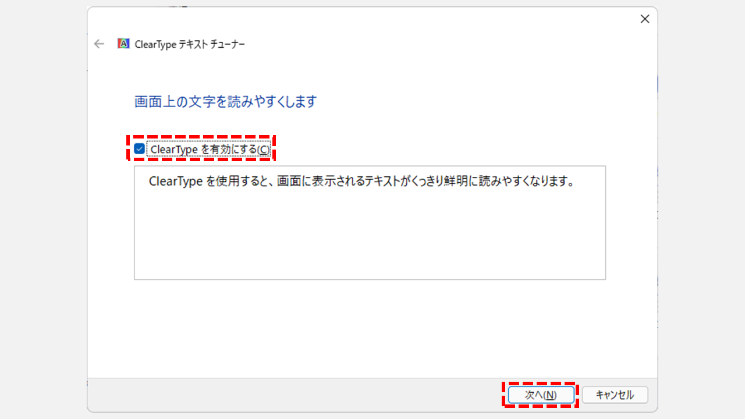Click the ClearType description sentence text

click(x=361, y=181)
